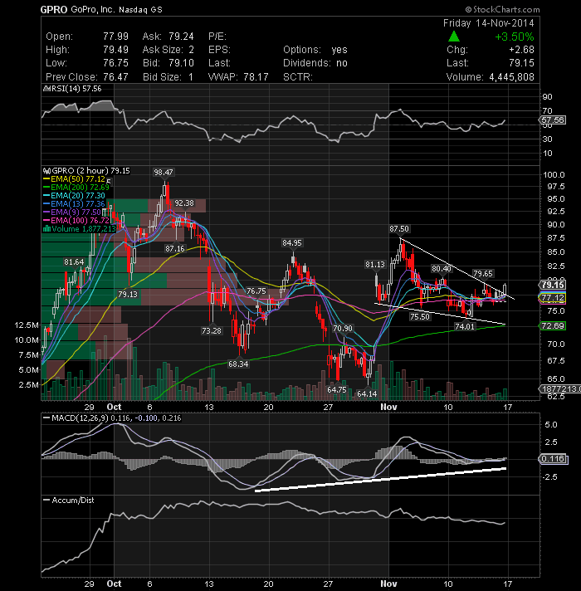Screen dimensions: 581x591
Task: Click the EMA(13) legend entry
Action: [x=74, y=204]
